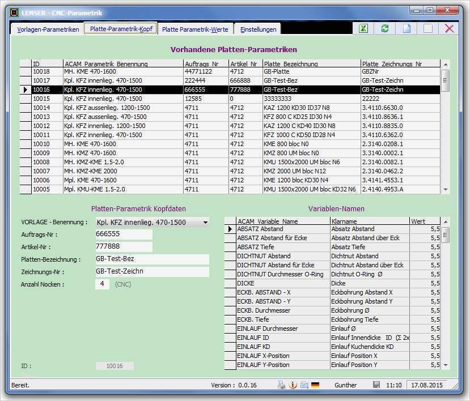Click the German flag language icon
Image resolution: width=470 pixels, height=401 pixels.
315,385
